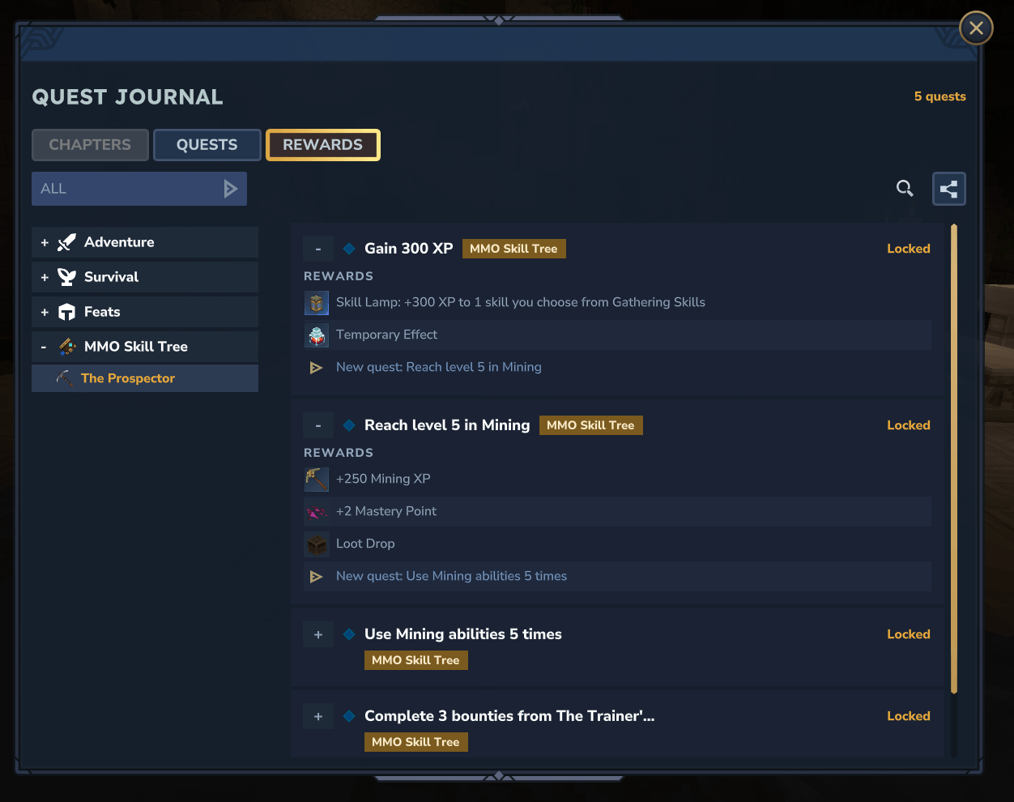1014x802 pixels.
Task: Click the blue diamond beside Gain 300 XP
Action: click(x=349, y=249)
